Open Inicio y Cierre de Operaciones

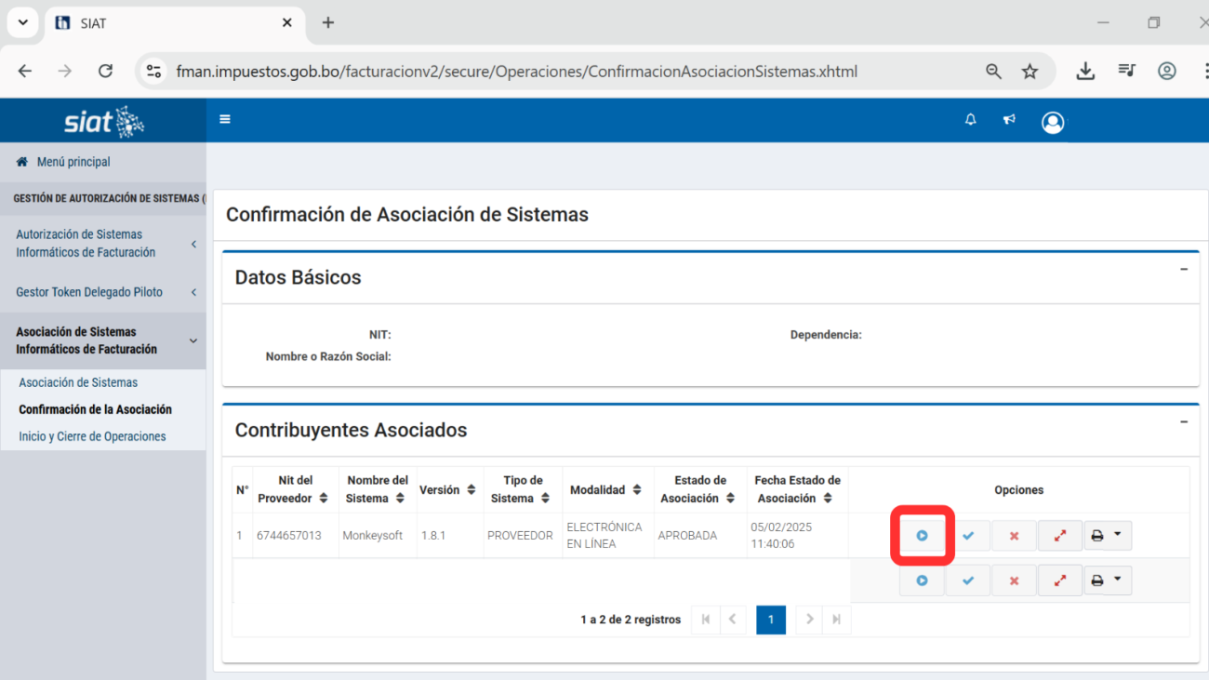tap(92, 436)
